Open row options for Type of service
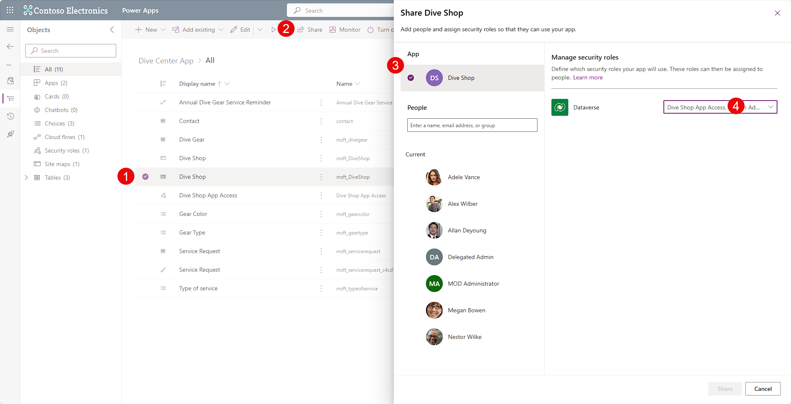 321,289
